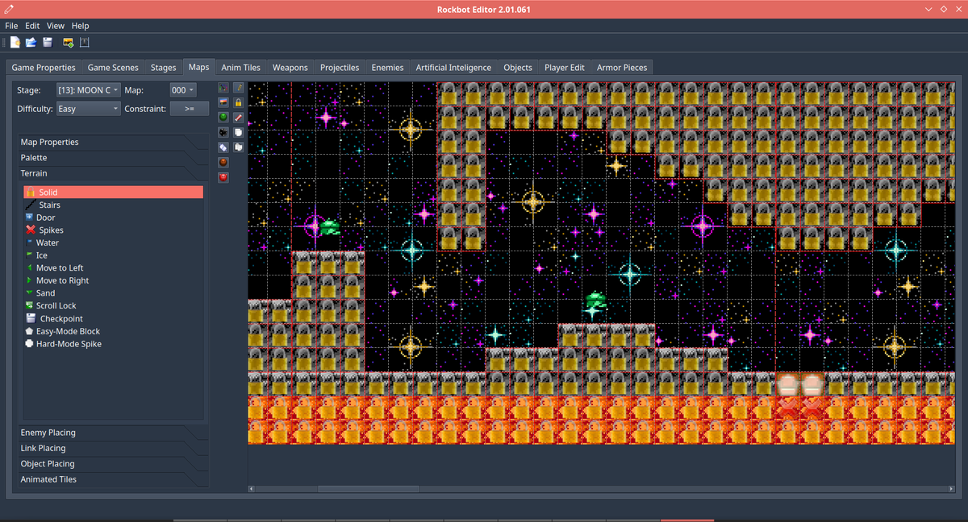Click the Constraint >= button

coord(189,108)
